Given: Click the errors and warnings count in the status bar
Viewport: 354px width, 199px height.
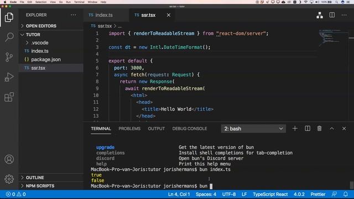Looking at the screenshot, I should [x=15, y=194].
